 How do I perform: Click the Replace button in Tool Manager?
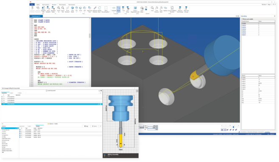95,126
